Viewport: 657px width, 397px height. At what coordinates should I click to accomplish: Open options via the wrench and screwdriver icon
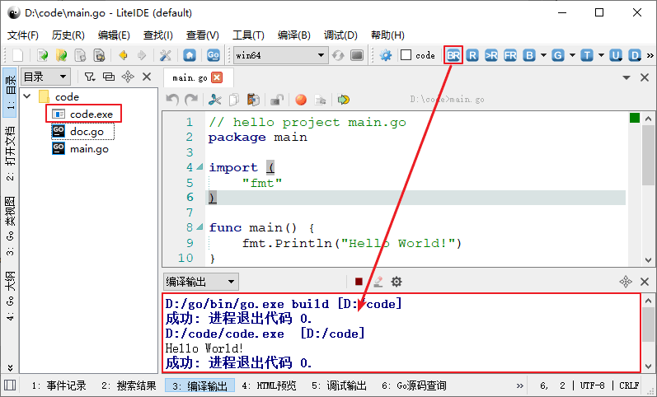pos(166,55)
